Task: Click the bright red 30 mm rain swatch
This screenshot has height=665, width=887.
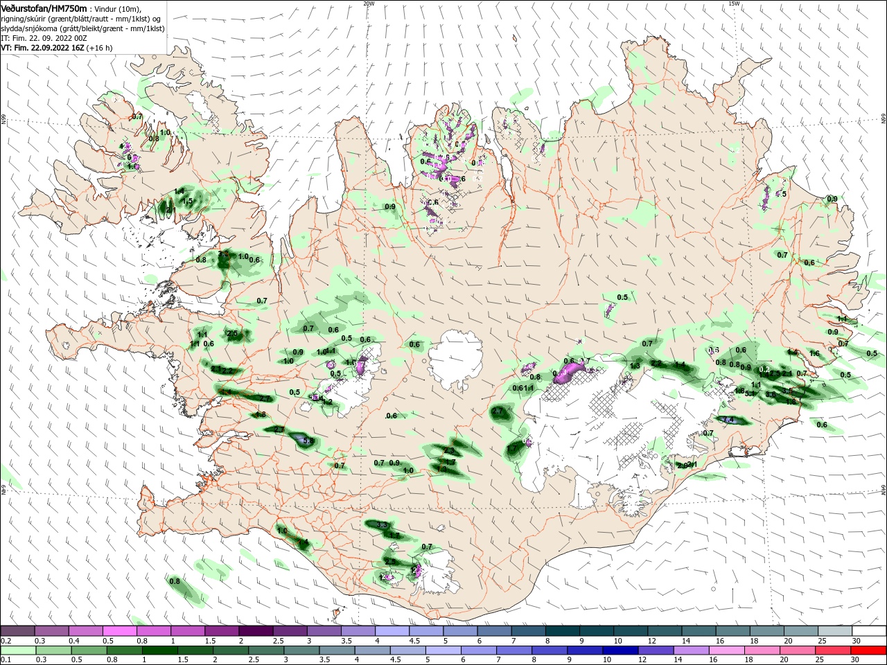Action: (x=868, y=650)
